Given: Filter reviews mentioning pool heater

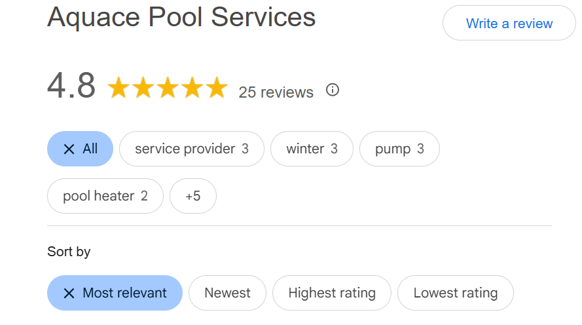Looking at the screenshot, I should click(x=105, y=196).
